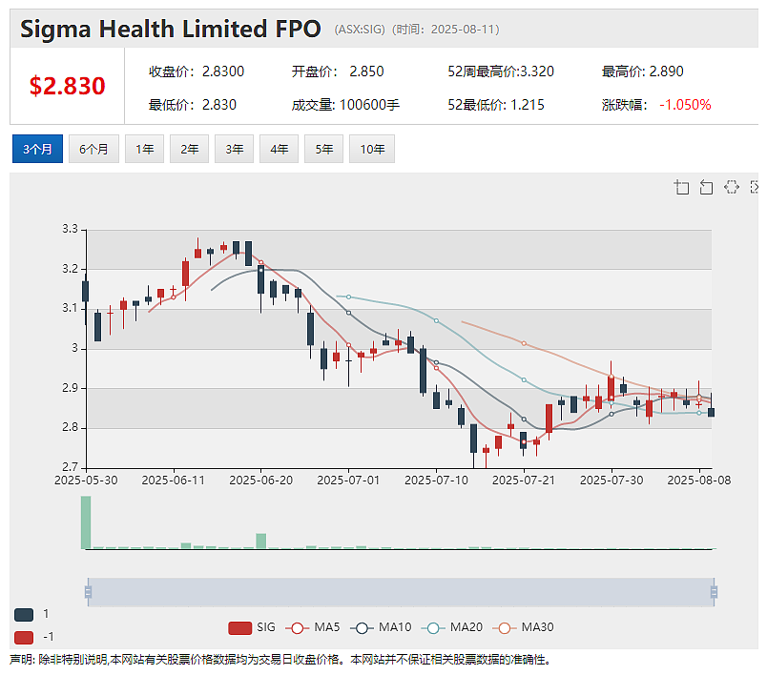Click the left handle of data zoom slider
This screenshot has height=675, width=767.
click(x=88, y=592)
